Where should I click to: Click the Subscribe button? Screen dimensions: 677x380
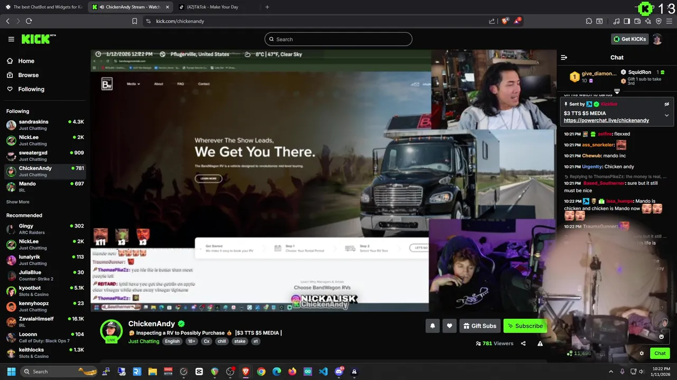pos(525,326)
